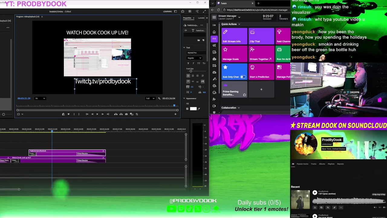Select the Properties panel tab

187,18
